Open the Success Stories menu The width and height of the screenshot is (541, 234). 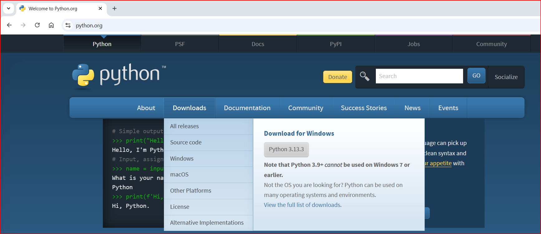pyautogui.click(x=364, y=108)
